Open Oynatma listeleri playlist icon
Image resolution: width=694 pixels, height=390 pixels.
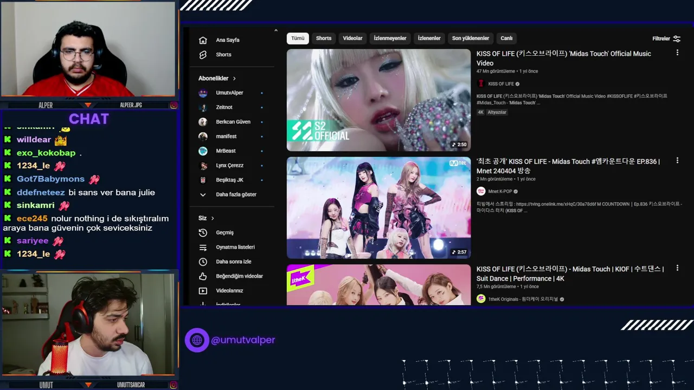tap(203, 247)
